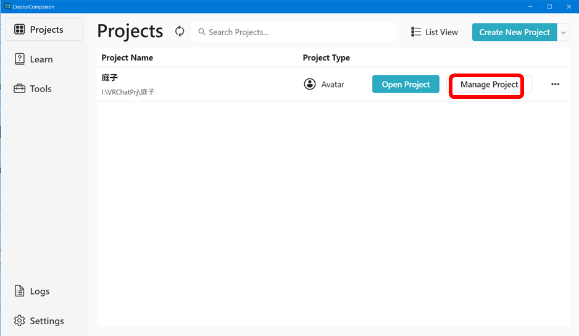This screenshot has height=336, width=579.
Task: Sort by Project Type column header
Action: [326, 58]
